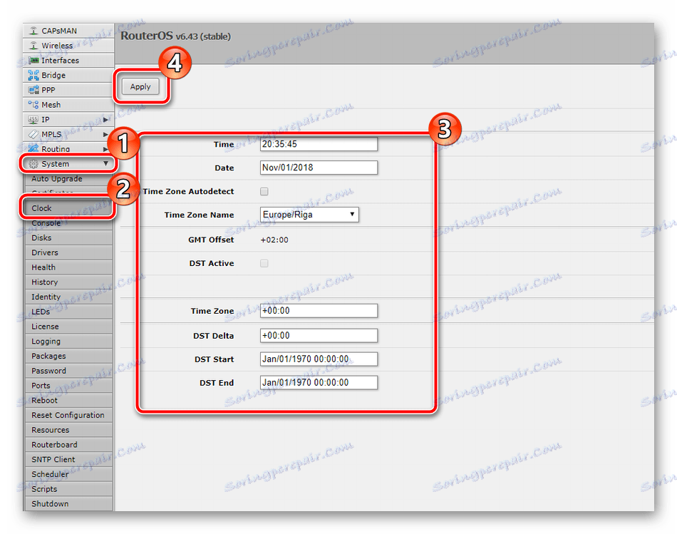Open the Resources item

coord(69,430)
